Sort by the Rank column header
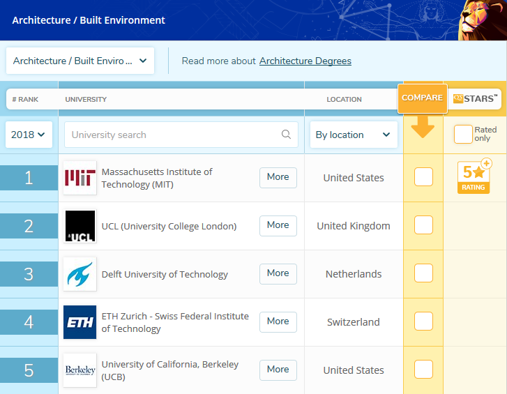 click(25, 99)
